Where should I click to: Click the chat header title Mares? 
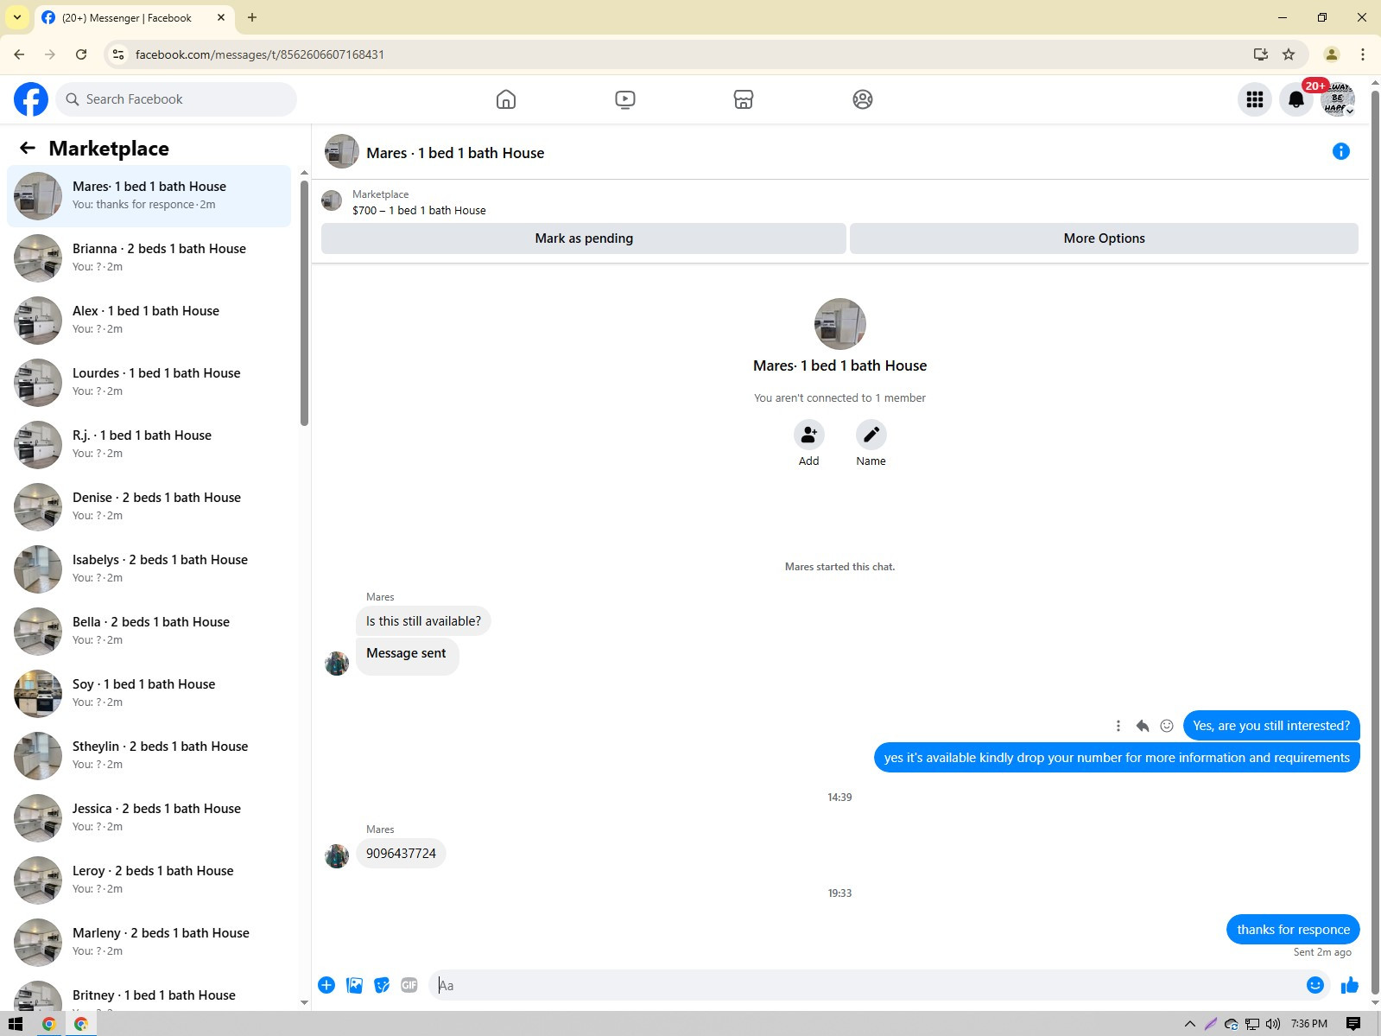tap(455, 153)
